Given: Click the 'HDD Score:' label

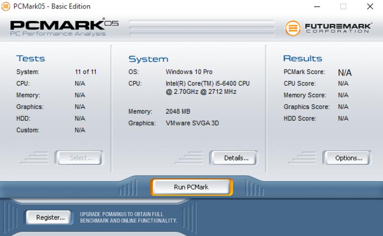Looking at the screenshot, I should 300,118.
